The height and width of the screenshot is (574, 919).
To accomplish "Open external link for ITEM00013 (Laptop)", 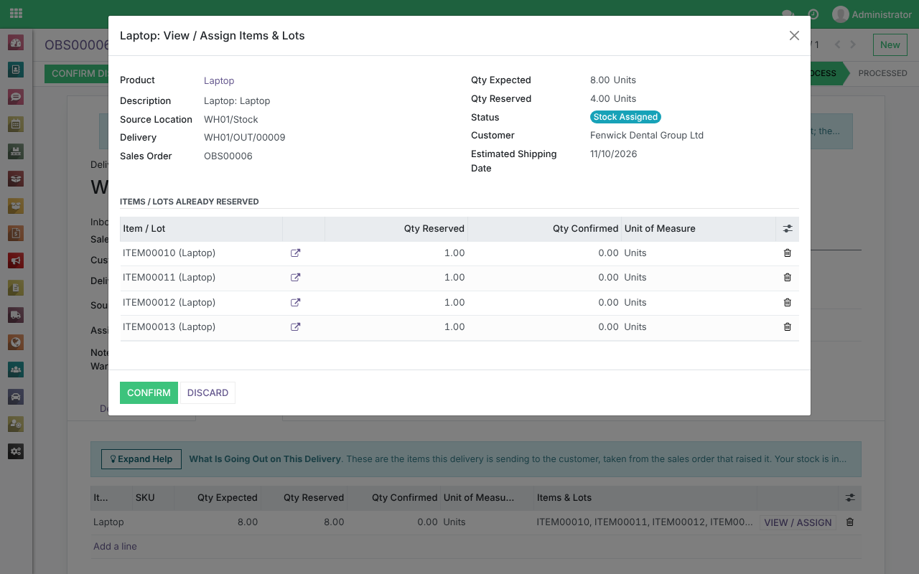I will pyautogui.click(x=295, y=327).
